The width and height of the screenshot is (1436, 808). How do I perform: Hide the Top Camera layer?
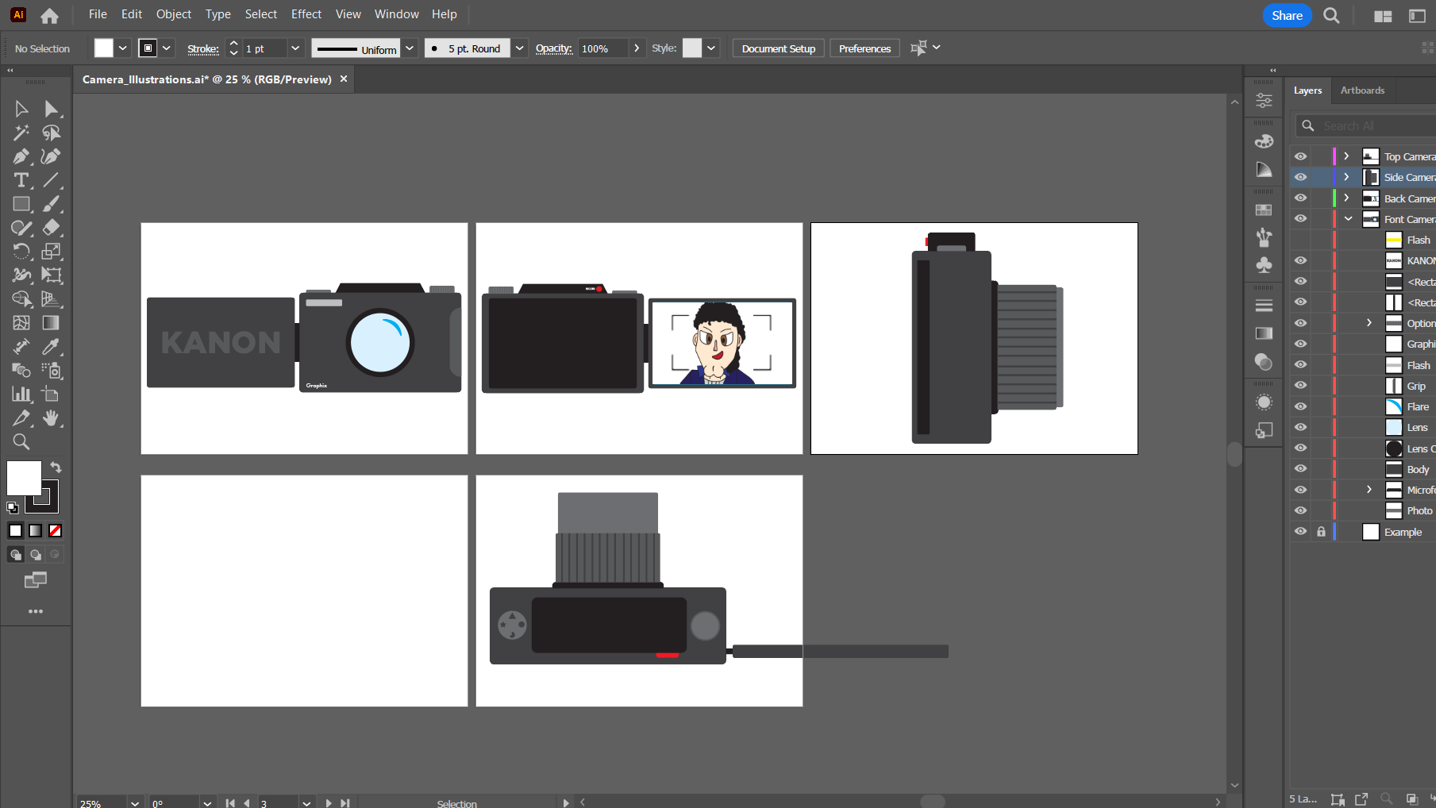pyautogui.click(x=1300, y=156)
